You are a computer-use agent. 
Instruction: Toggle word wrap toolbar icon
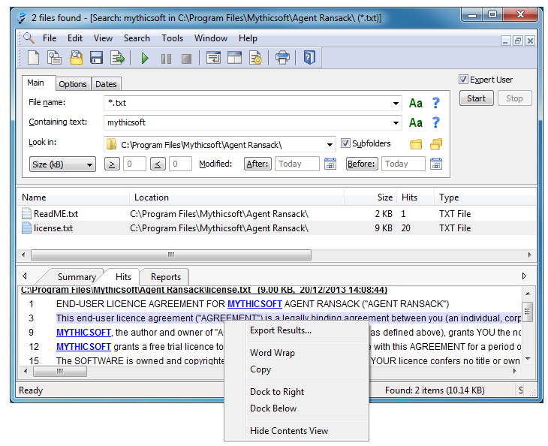click(213, 57)
